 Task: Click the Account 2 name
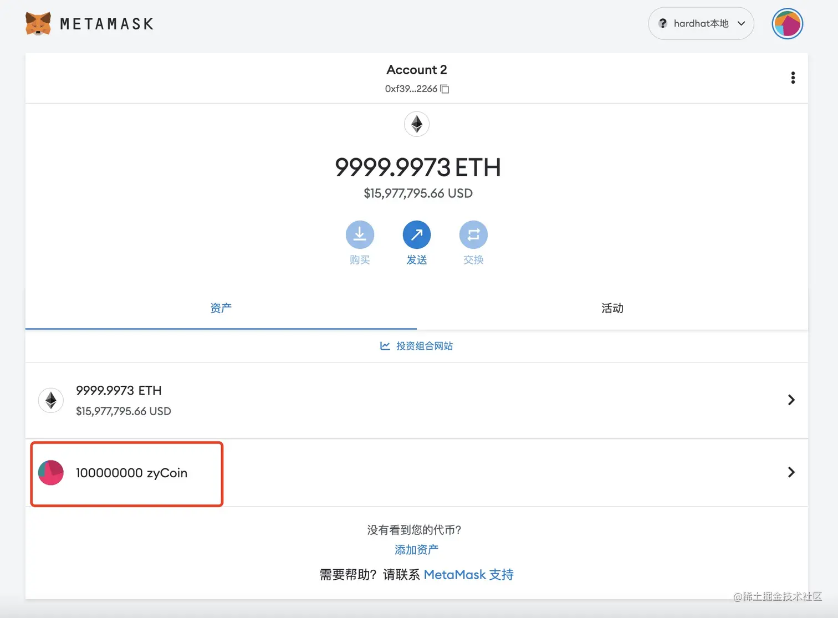pos(417,70)
